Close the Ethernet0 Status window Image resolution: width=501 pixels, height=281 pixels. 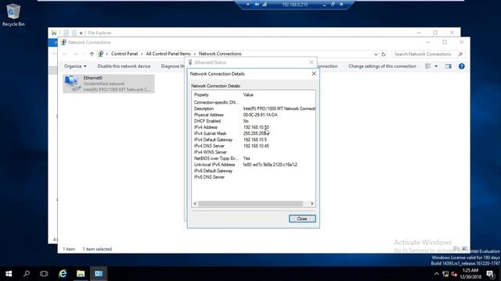[x=312, y=62]
